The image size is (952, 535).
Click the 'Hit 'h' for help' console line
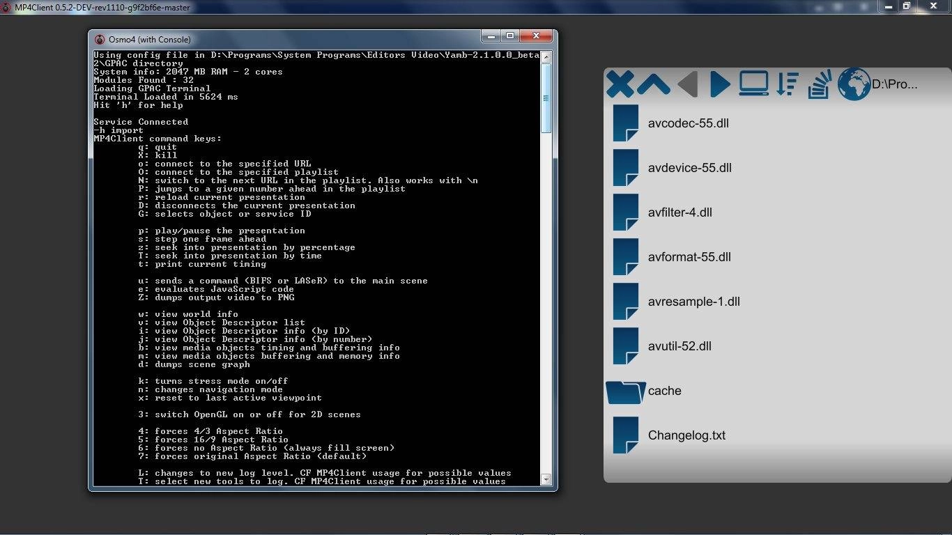[x=138, y=105]
